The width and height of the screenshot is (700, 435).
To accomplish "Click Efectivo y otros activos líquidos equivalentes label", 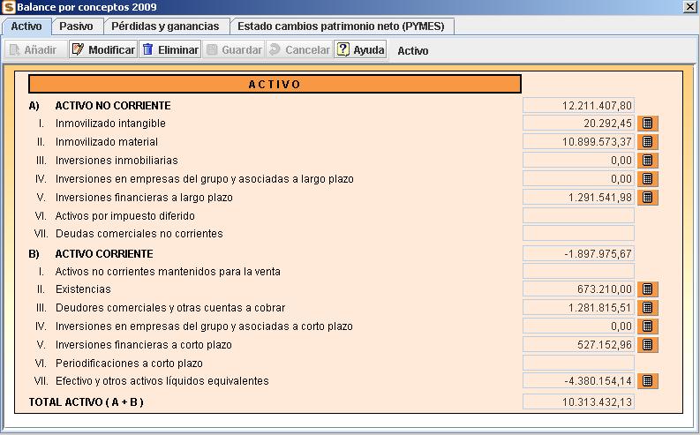I will 162,381.
